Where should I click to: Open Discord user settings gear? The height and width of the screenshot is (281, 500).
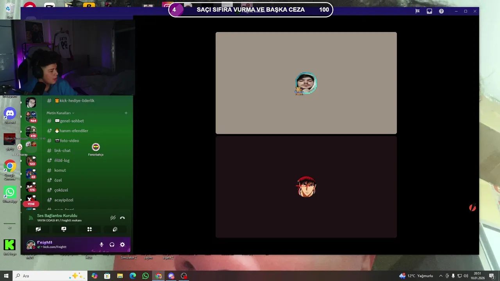(x=122, y=245)
